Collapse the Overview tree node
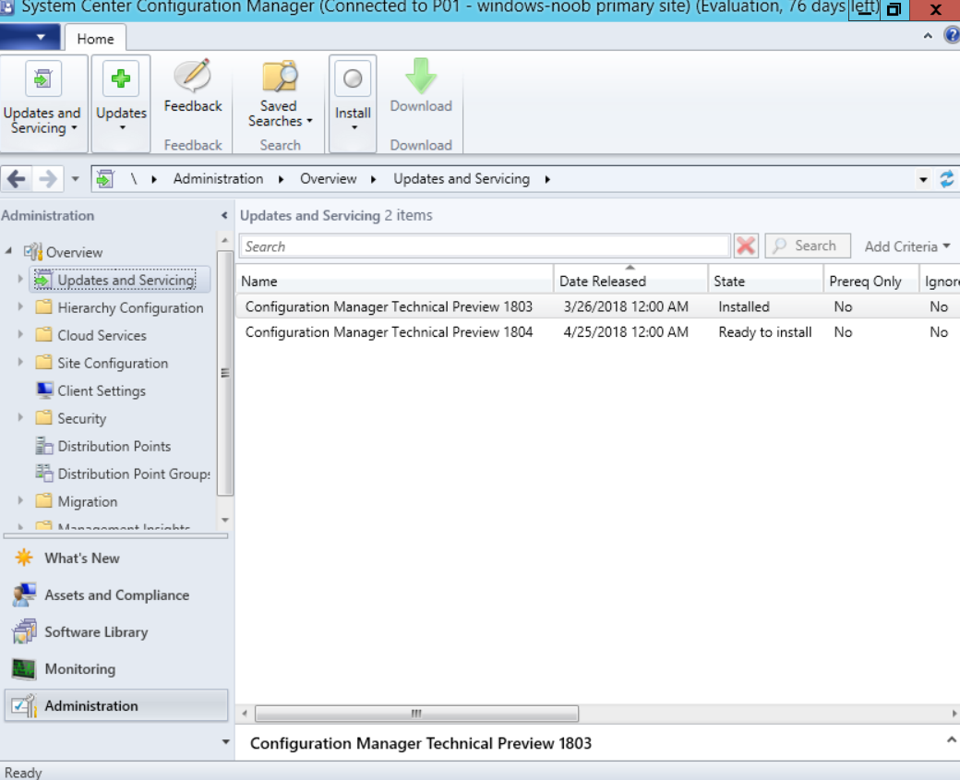This screenshot has height=780, width=960. pos(8,251)
